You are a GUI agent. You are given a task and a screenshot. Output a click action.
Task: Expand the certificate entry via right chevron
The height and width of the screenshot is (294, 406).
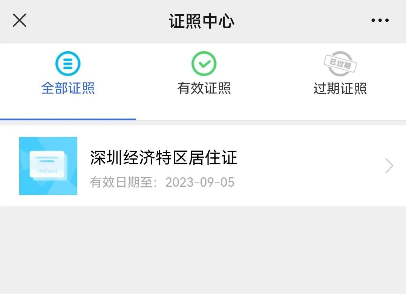(x=389, y=166)
